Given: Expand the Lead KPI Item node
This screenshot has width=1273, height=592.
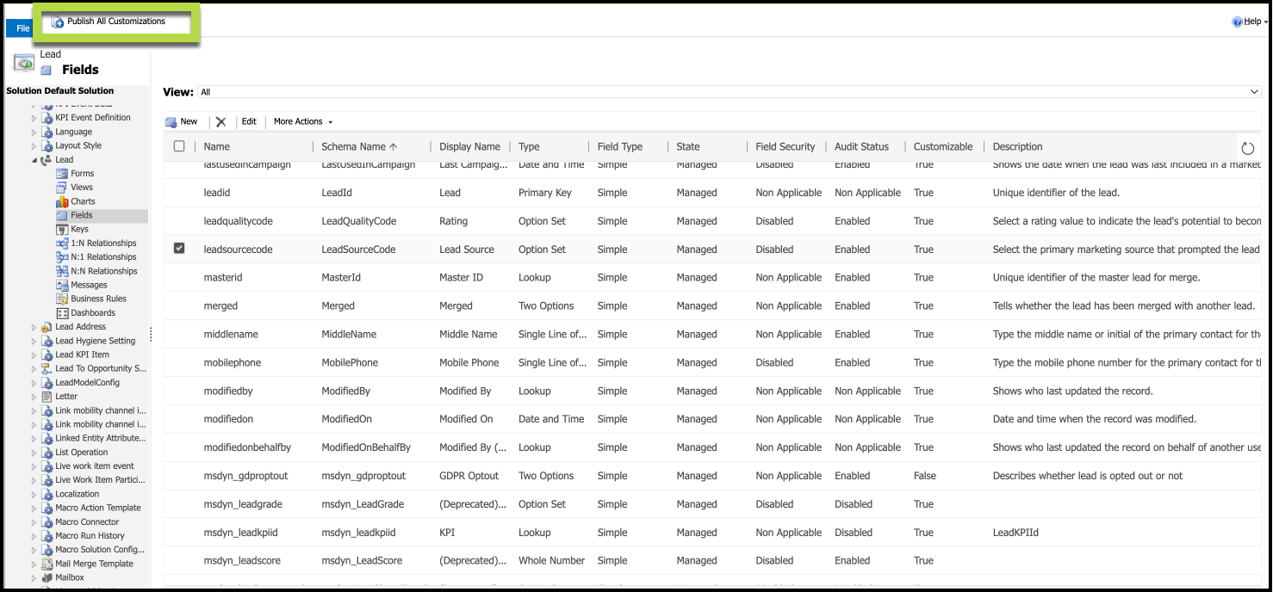Looking at the screenshot, I should tap(34, 355).
